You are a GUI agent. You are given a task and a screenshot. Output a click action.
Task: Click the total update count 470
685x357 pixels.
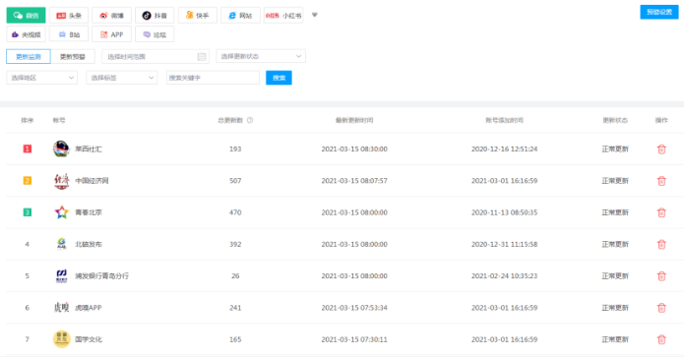tap(235, 212)
